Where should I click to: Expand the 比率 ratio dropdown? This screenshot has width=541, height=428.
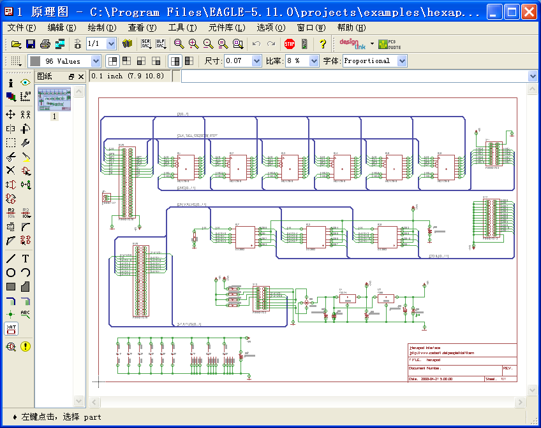click(x=314, y=61)
